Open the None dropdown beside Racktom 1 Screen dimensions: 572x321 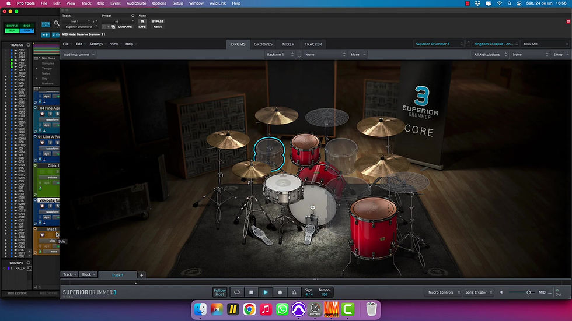click(325, 55)
